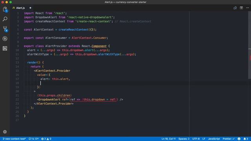Open the Search view in activity bar

5,19
